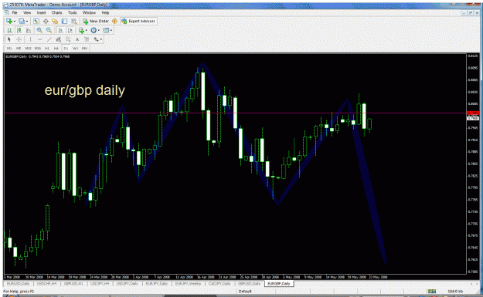Open the Strategy Tester icon
The image size is (483, 297).
tap(74, 22)
